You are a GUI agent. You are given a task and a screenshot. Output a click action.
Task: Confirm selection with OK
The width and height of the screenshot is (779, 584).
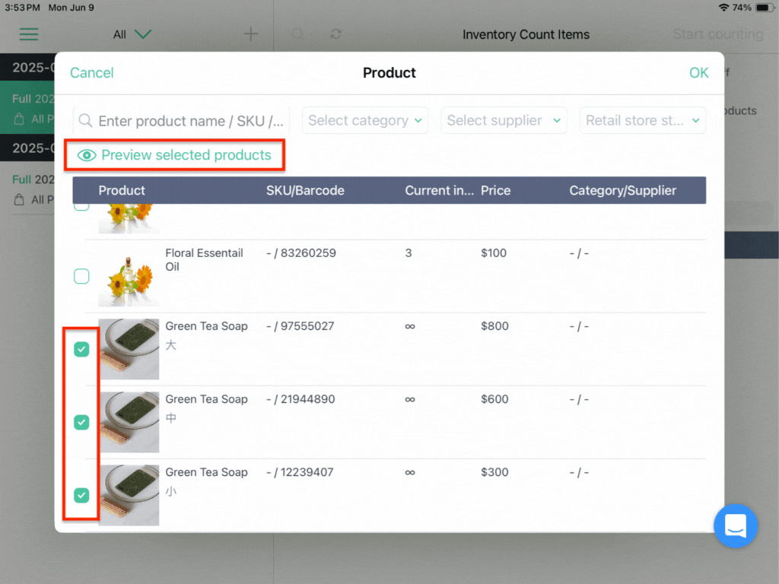[698, 72]
